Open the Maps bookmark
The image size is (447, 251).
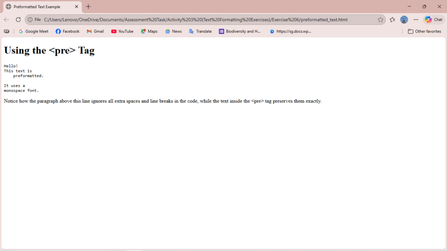tap(149, 31)
